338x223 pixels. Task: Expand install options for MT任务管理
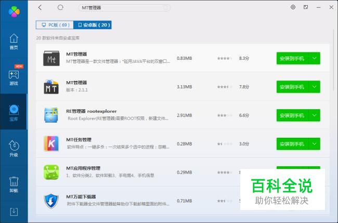(x=315, y=143)
